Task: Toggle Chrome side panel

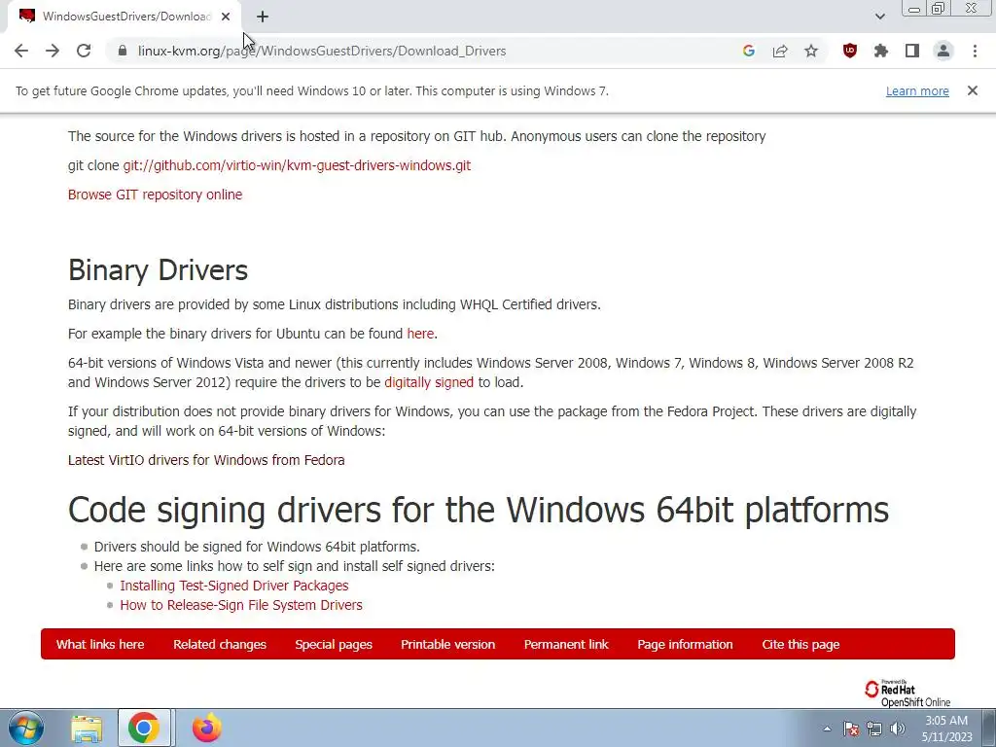Action: 912,51
